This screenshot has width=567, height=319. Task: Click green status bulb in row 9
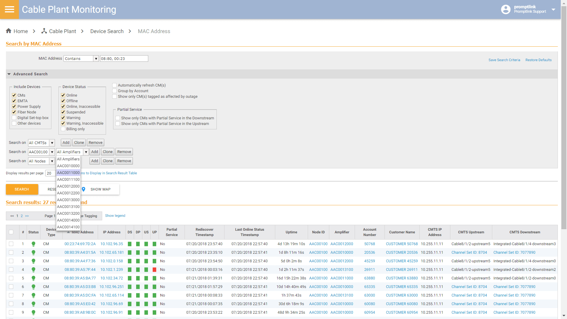(x=33, y=313)
